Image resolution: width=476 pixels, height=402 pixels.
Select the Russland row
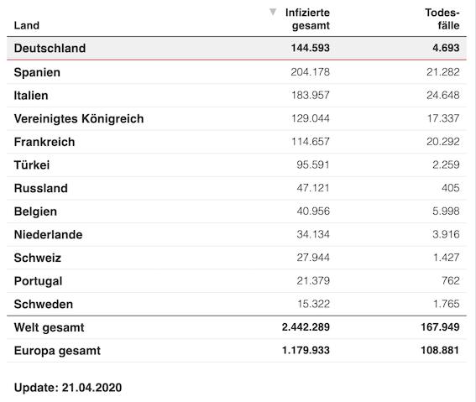click(x=237, y=188)
